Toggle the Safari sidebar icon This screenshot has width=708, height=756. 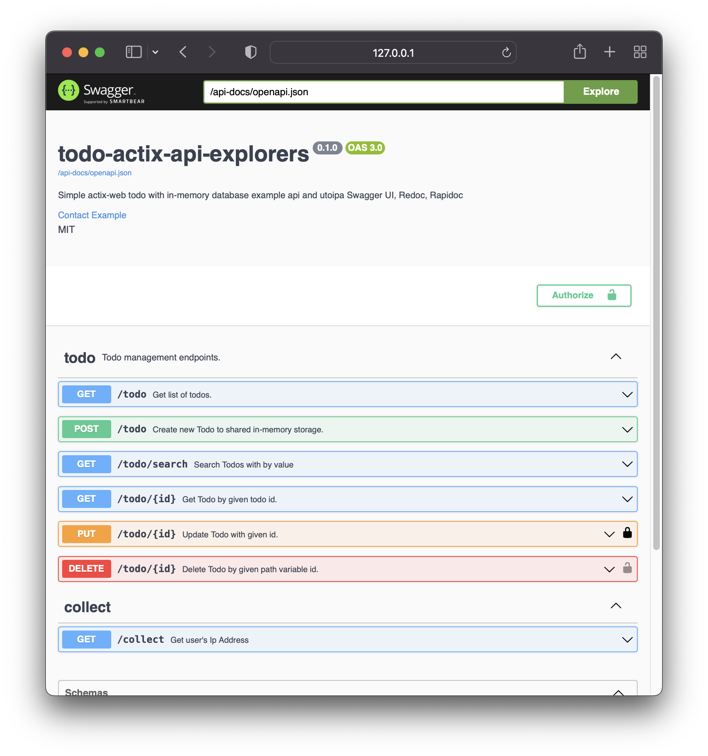[x=133, y=52]
